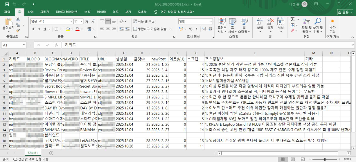
Task: Decrease indent icon
Action: pyautogui.click(x=121, y=29)
